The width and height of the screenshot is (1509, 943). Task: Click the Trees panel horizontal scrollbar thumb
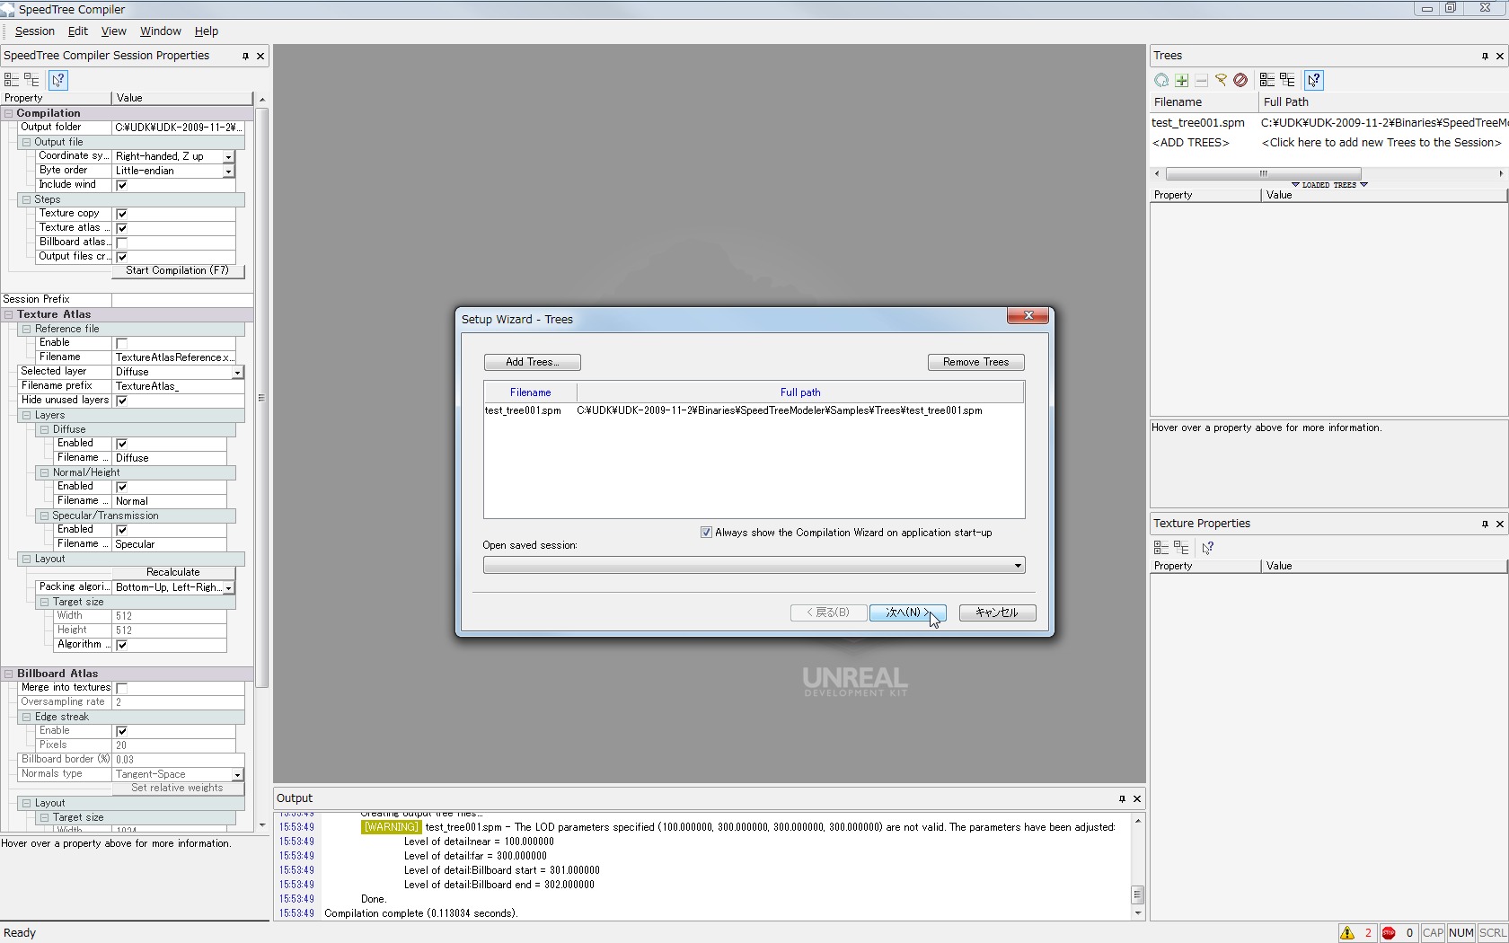1263,173
